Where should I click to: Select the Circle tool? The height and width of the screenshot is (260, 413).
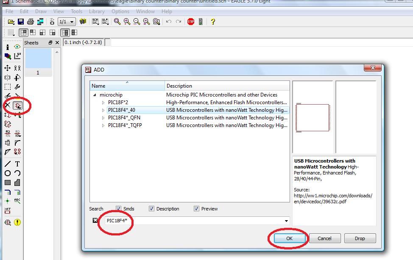pos(8,173)
